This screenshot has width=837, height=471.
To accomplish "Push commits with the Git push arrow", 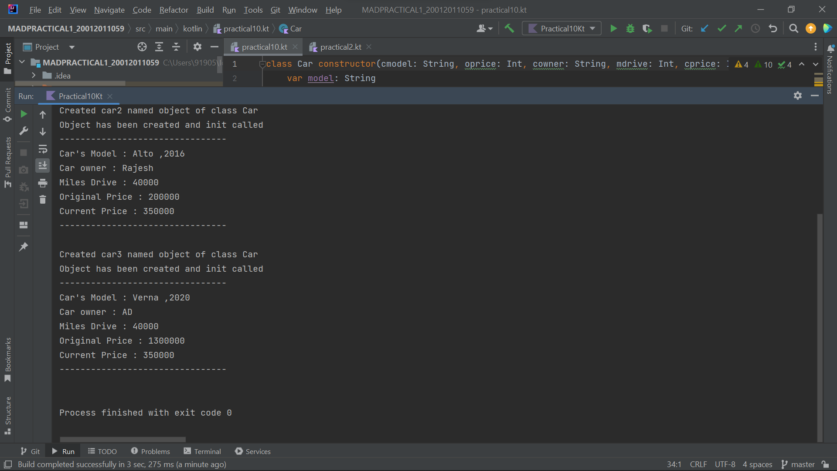I will (738, 28).
